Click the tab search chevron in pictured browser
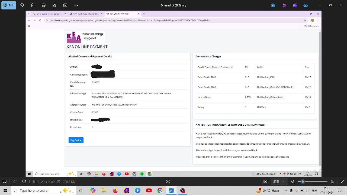This screenshot has height=195, width=347. pyautogui.click(x=28, y=14)
